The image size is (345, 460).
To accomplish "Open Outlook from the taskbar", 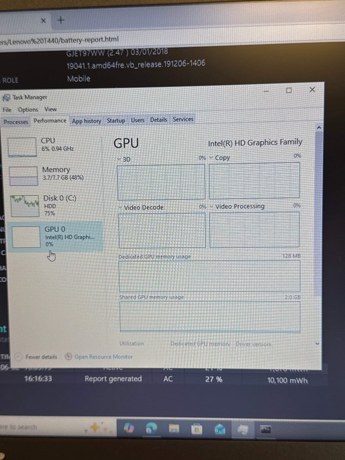I will coord(220,430).
